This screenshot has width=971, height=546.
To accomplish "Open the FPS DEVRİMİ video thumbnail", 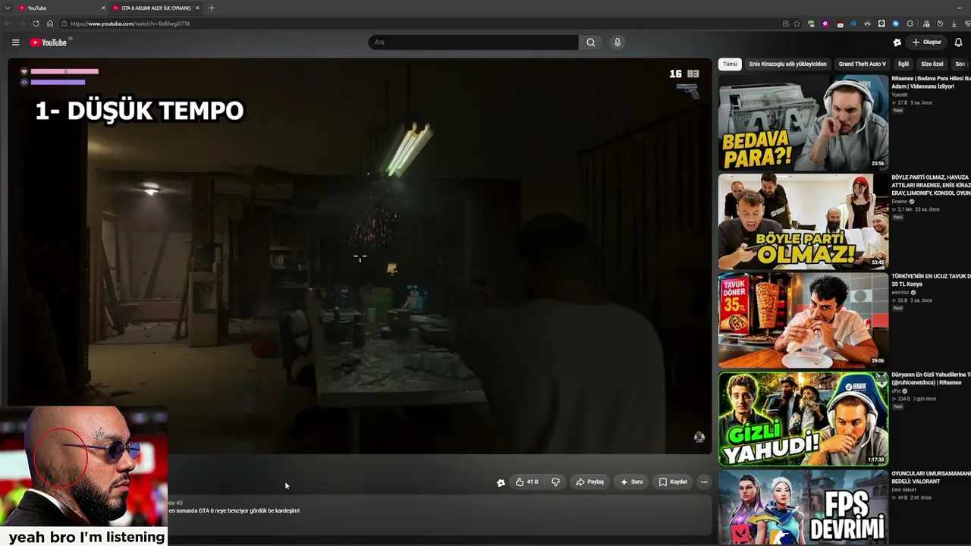I will [803, 508].
